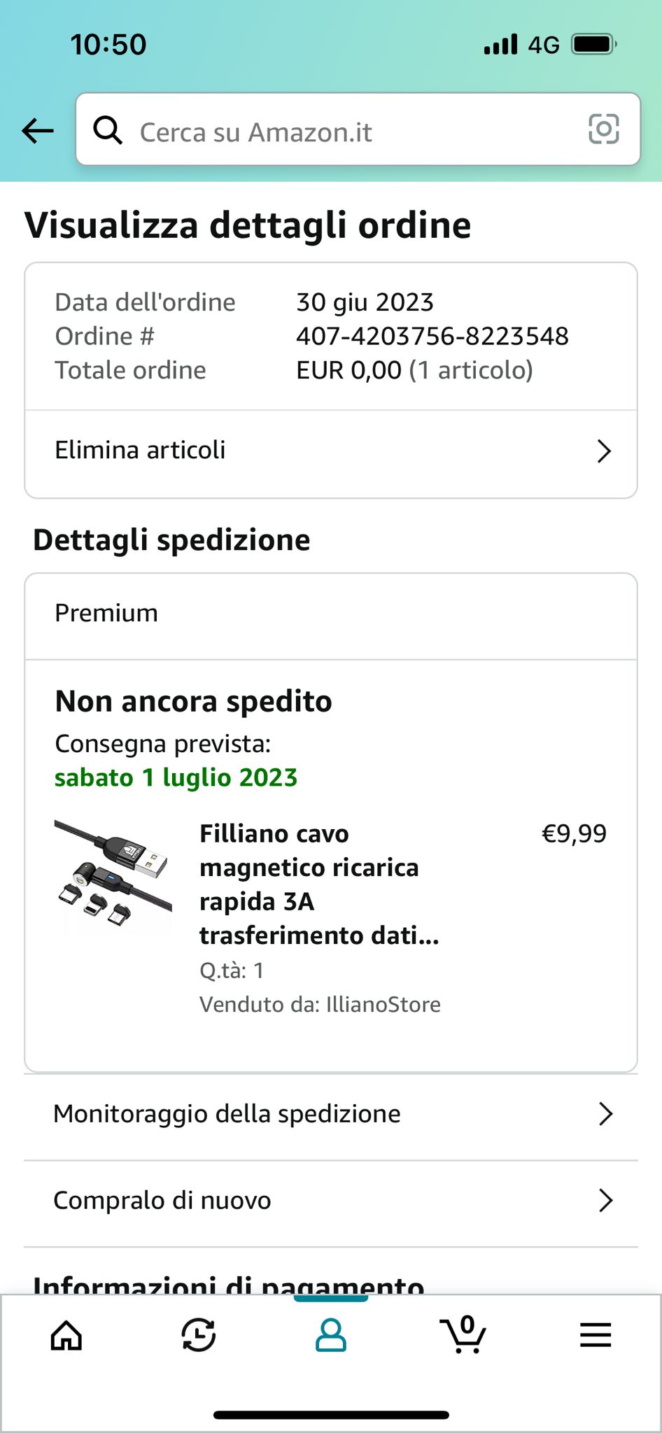662x1433 pixels.
Task: Expand Monitoraggio della spedizione chevron
Action: 605,1114
